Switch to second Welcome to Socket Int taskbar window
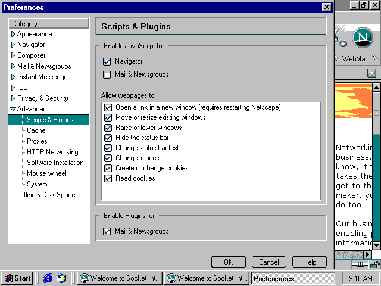The width and height of the screenshot is (381, 286). click(x=207, y=278)
